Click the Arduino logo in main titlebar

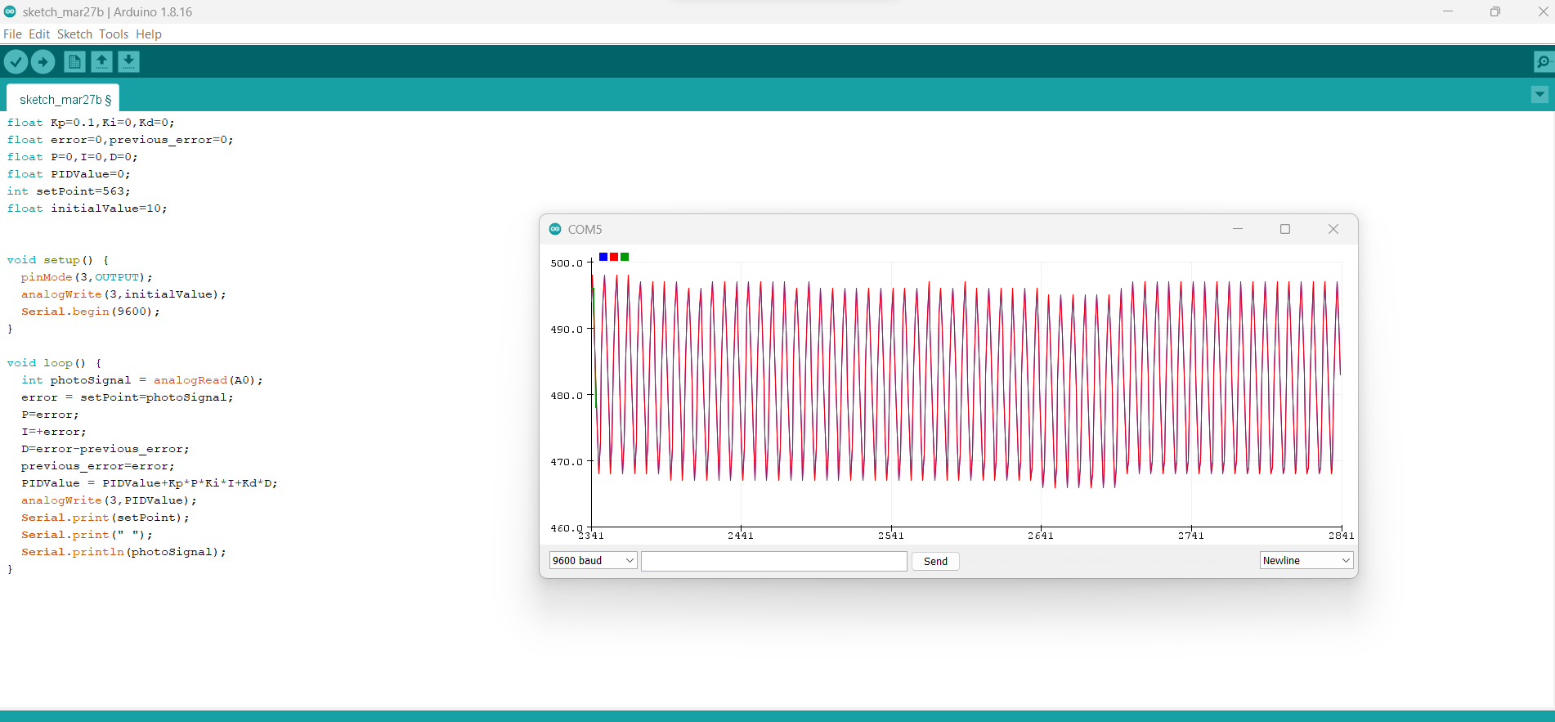[10, 11]
